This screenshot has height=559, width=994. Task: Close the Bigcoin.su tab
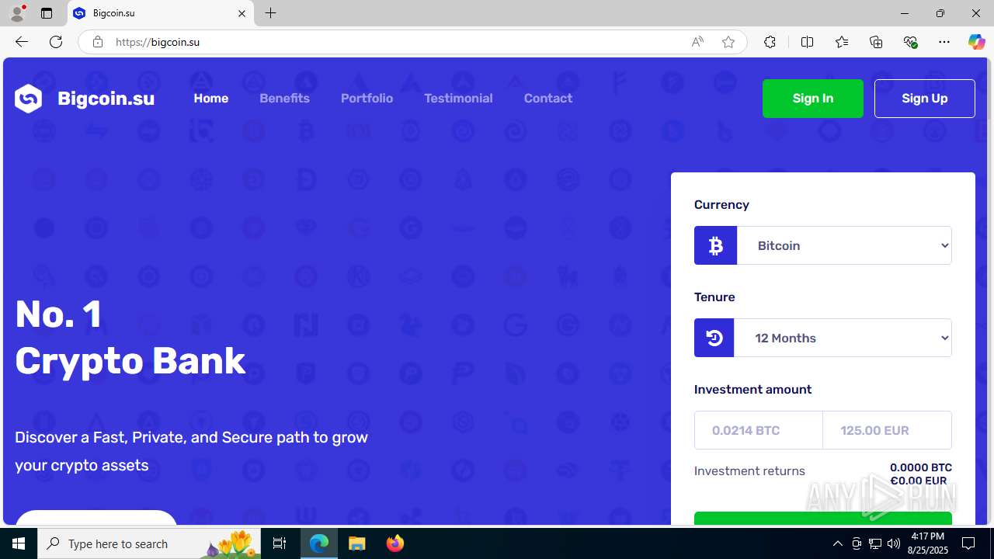[242, 13]
